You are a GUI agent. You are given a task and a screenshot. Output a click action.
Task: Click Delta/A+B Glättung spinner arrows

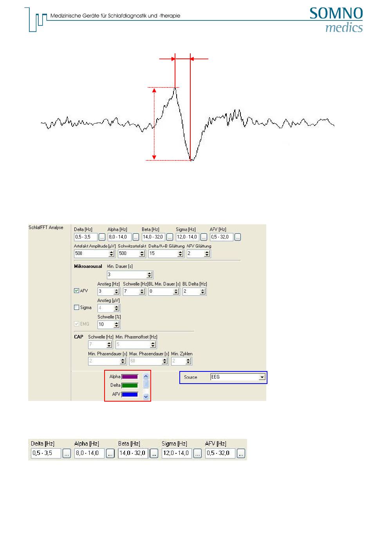coord(181,254)
